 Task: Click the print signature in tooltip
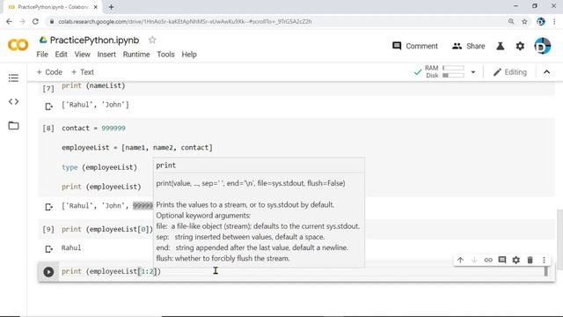click(251, 183)
